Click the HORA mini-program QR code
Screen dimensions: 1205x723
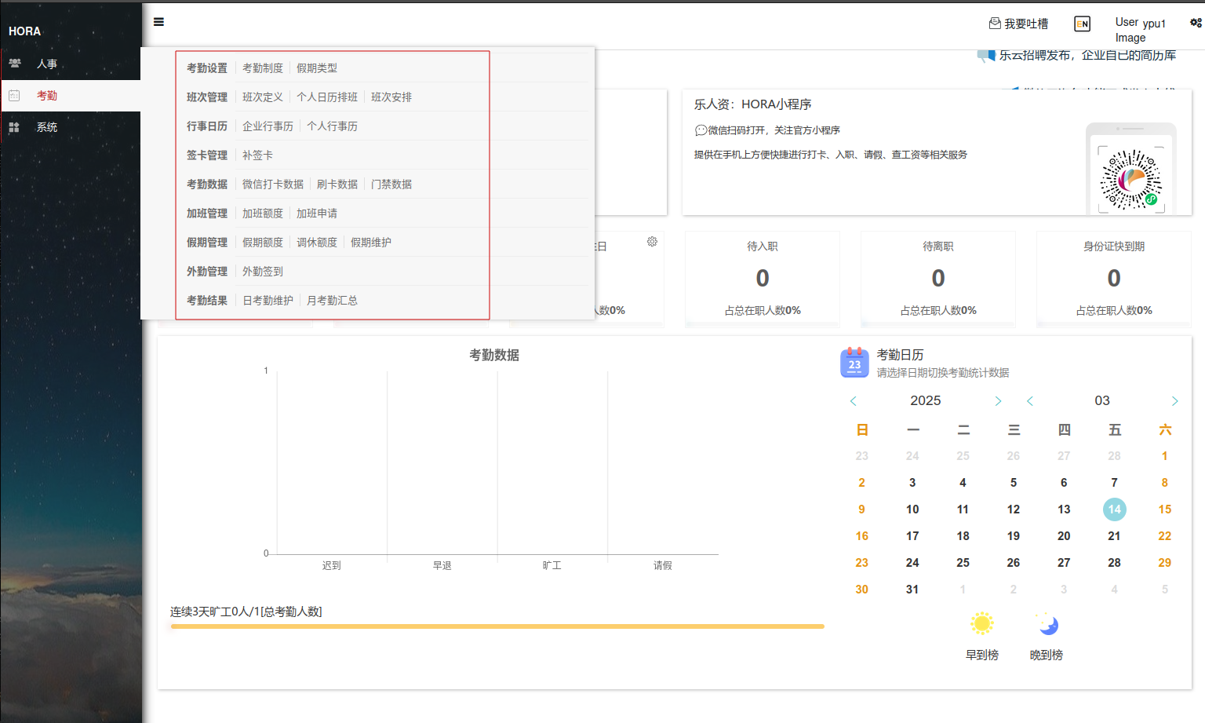point(1130,180)
